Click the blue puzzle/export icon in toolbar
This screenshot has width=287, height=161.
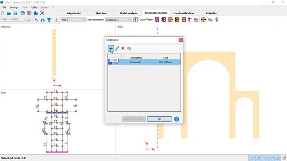pyautogui.click(x=35, y=13)
